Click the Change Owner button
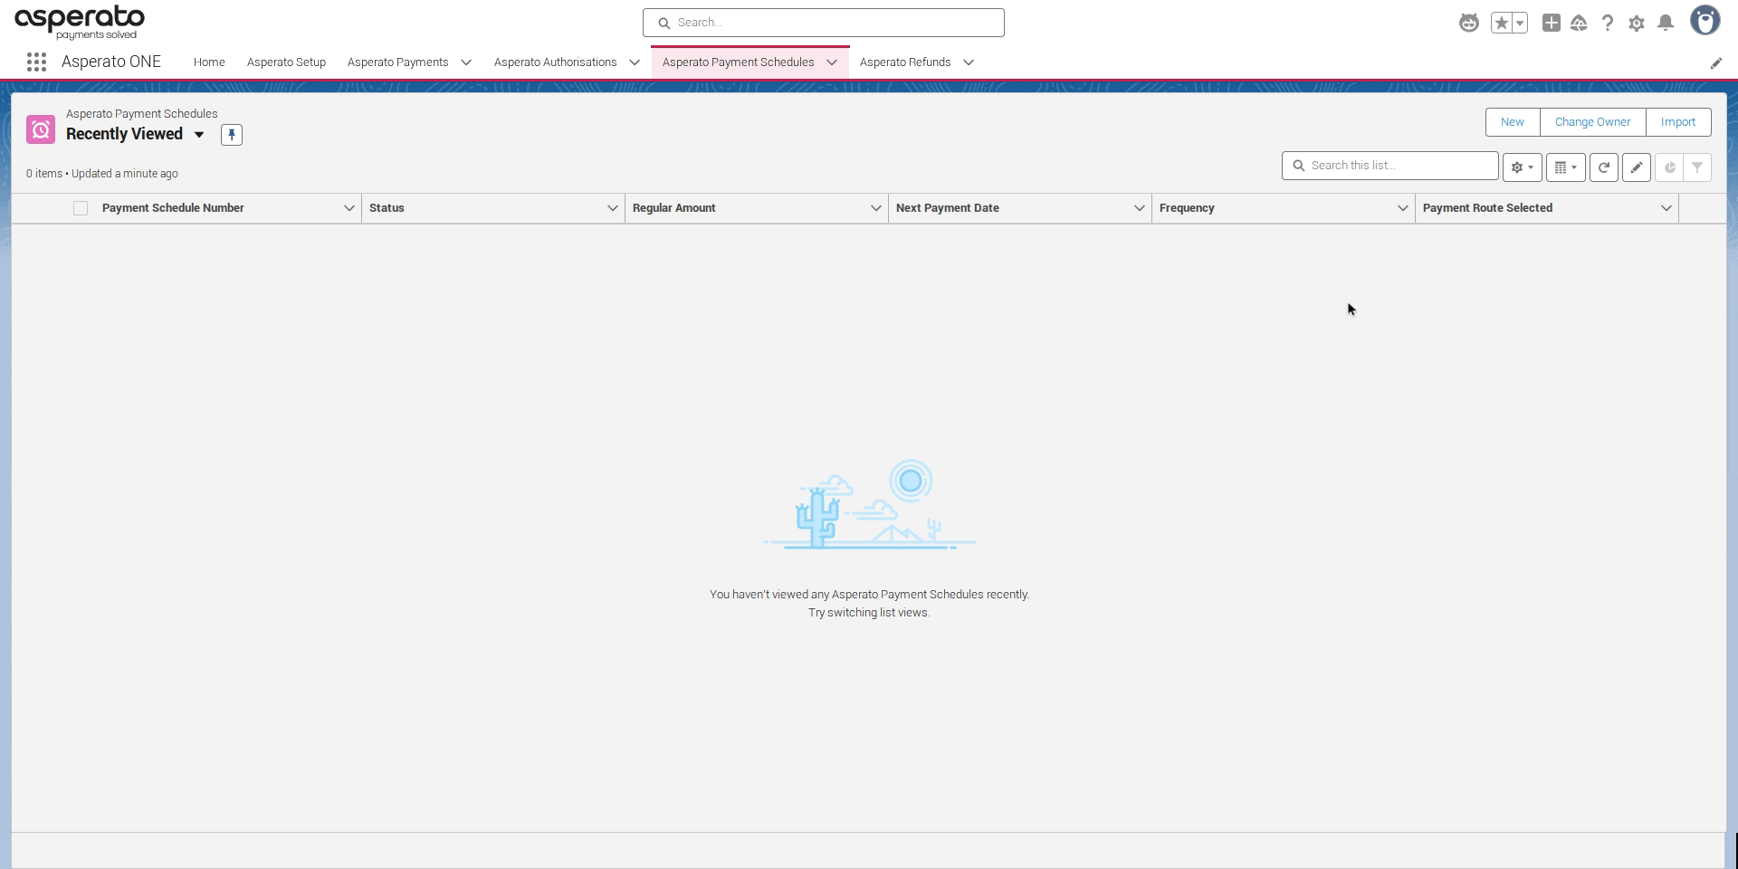 (x=1593, y=122)
